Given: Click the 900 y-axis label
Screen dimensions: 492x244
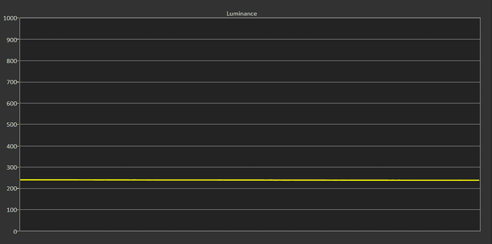Looking at the screenshot, I should [12, 40].
